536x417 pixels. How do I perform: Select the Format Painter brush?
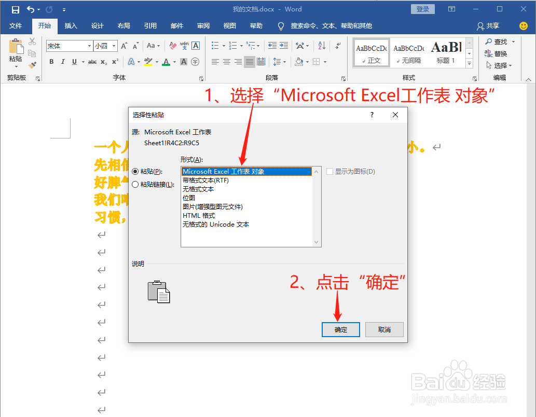click(32, 65)
